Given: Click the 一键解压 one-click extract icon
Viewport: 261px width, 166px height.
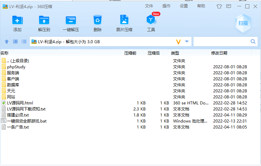Looking at the screenshot, I should pyautogui.click(x=71, y=20).
